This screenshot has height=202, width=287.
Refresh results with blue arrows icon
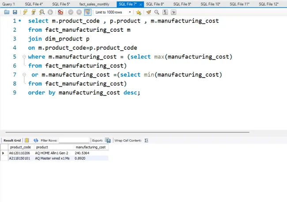36,140
